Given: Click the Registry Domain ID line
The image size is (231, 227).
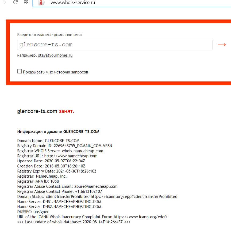Looking at the screenshot, I should (x=65, y=146).
